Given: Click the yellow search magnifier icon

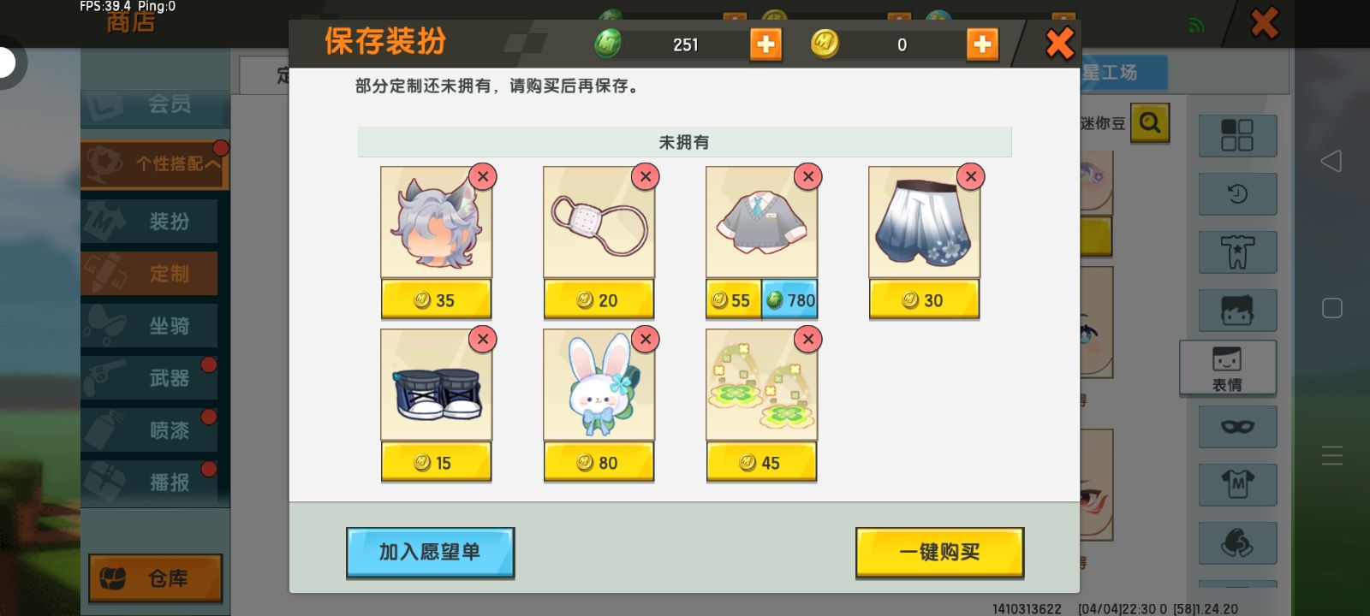Looking at the screenshot, I should tap(1150, 123).
